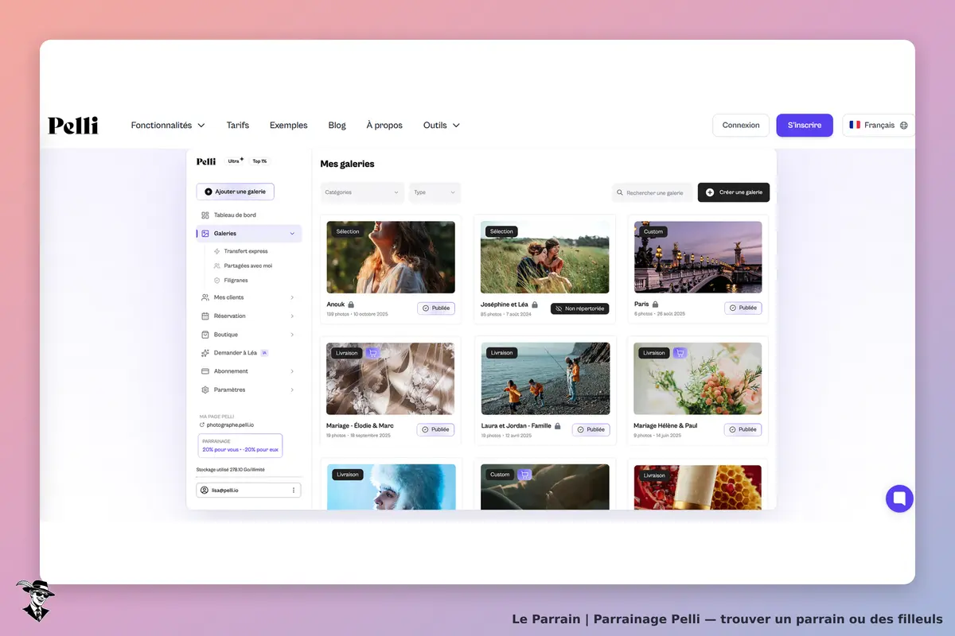Toggle Publiée status on Laura et Jordan gallery
This screenshot has width=955, height=636.
coord(591,430)
